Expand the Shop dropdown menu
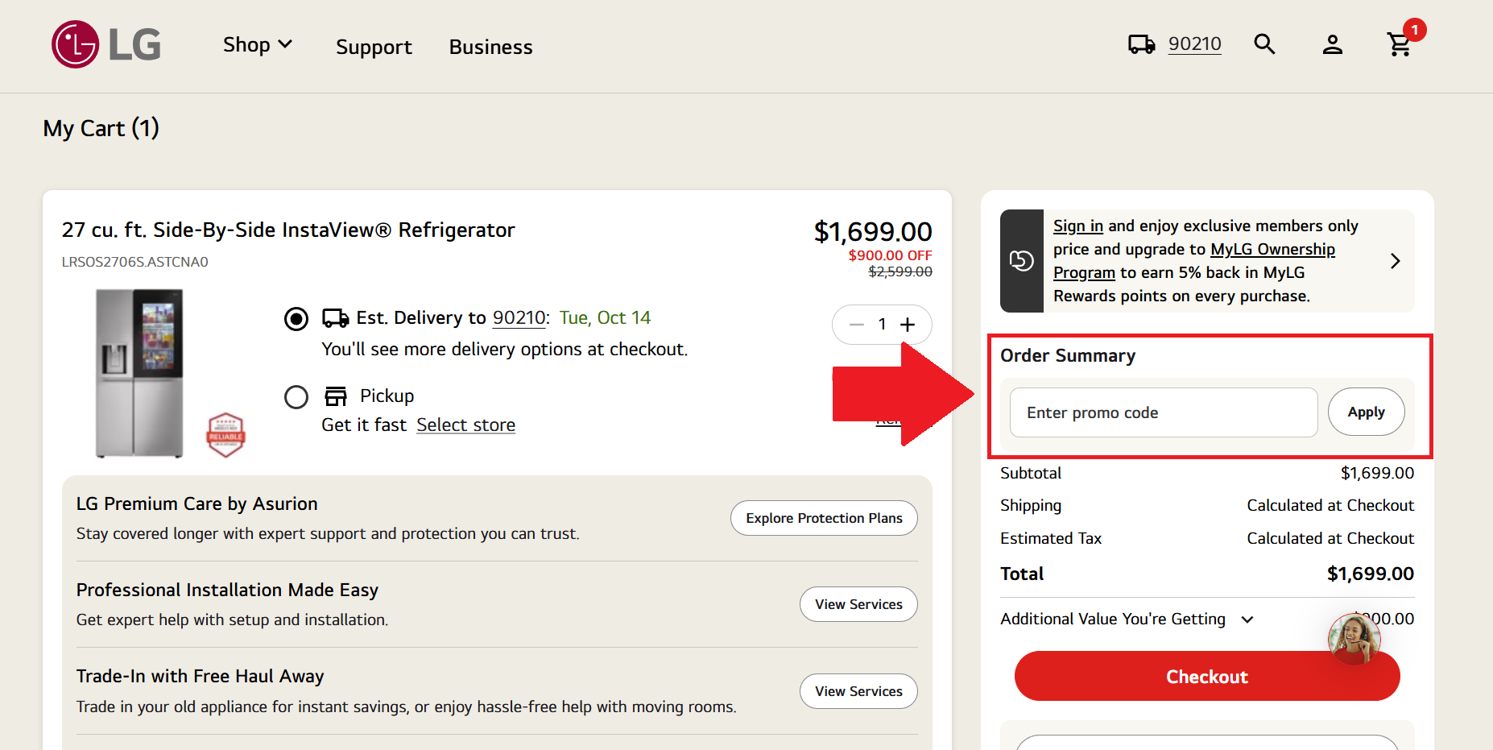Screen dimensions: 1493x750 pyautogui.click(x=258, y=45)
